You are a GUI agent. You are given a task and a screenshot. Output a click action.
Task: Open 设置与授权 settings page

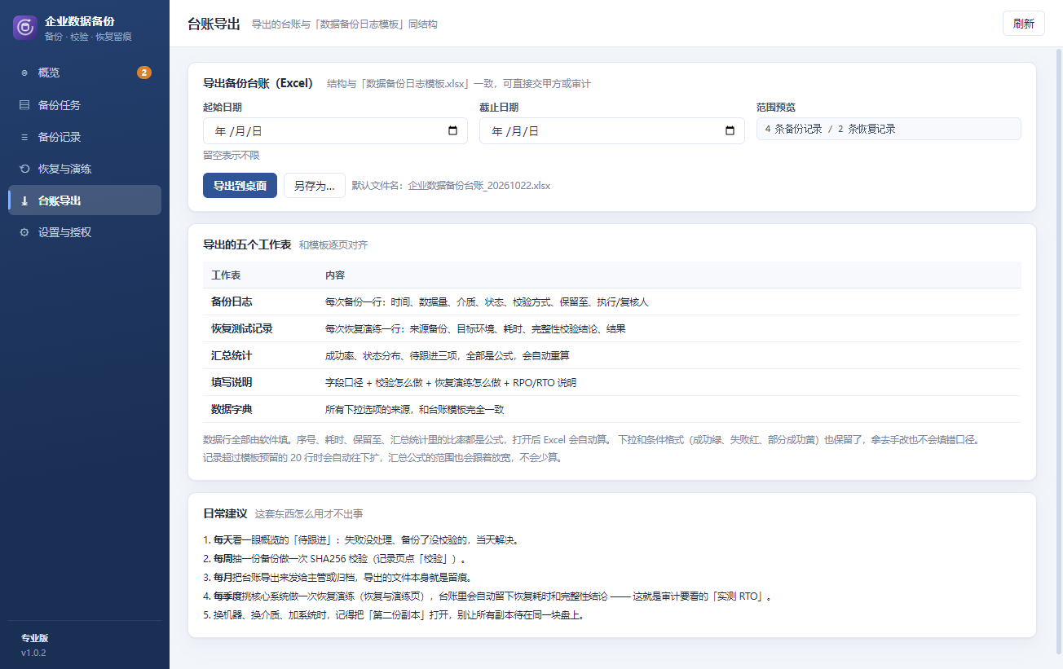tap(85, 232)
